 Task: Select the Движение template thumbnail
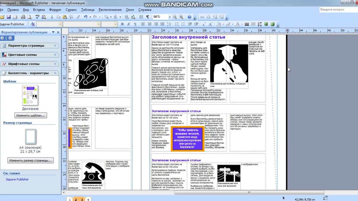coord(30,95)
